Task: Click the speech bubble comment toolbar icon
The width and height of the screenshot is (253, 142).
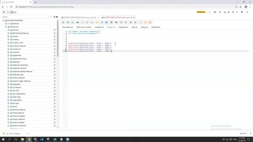Action: pyautogui.click(x=77, y=22)
